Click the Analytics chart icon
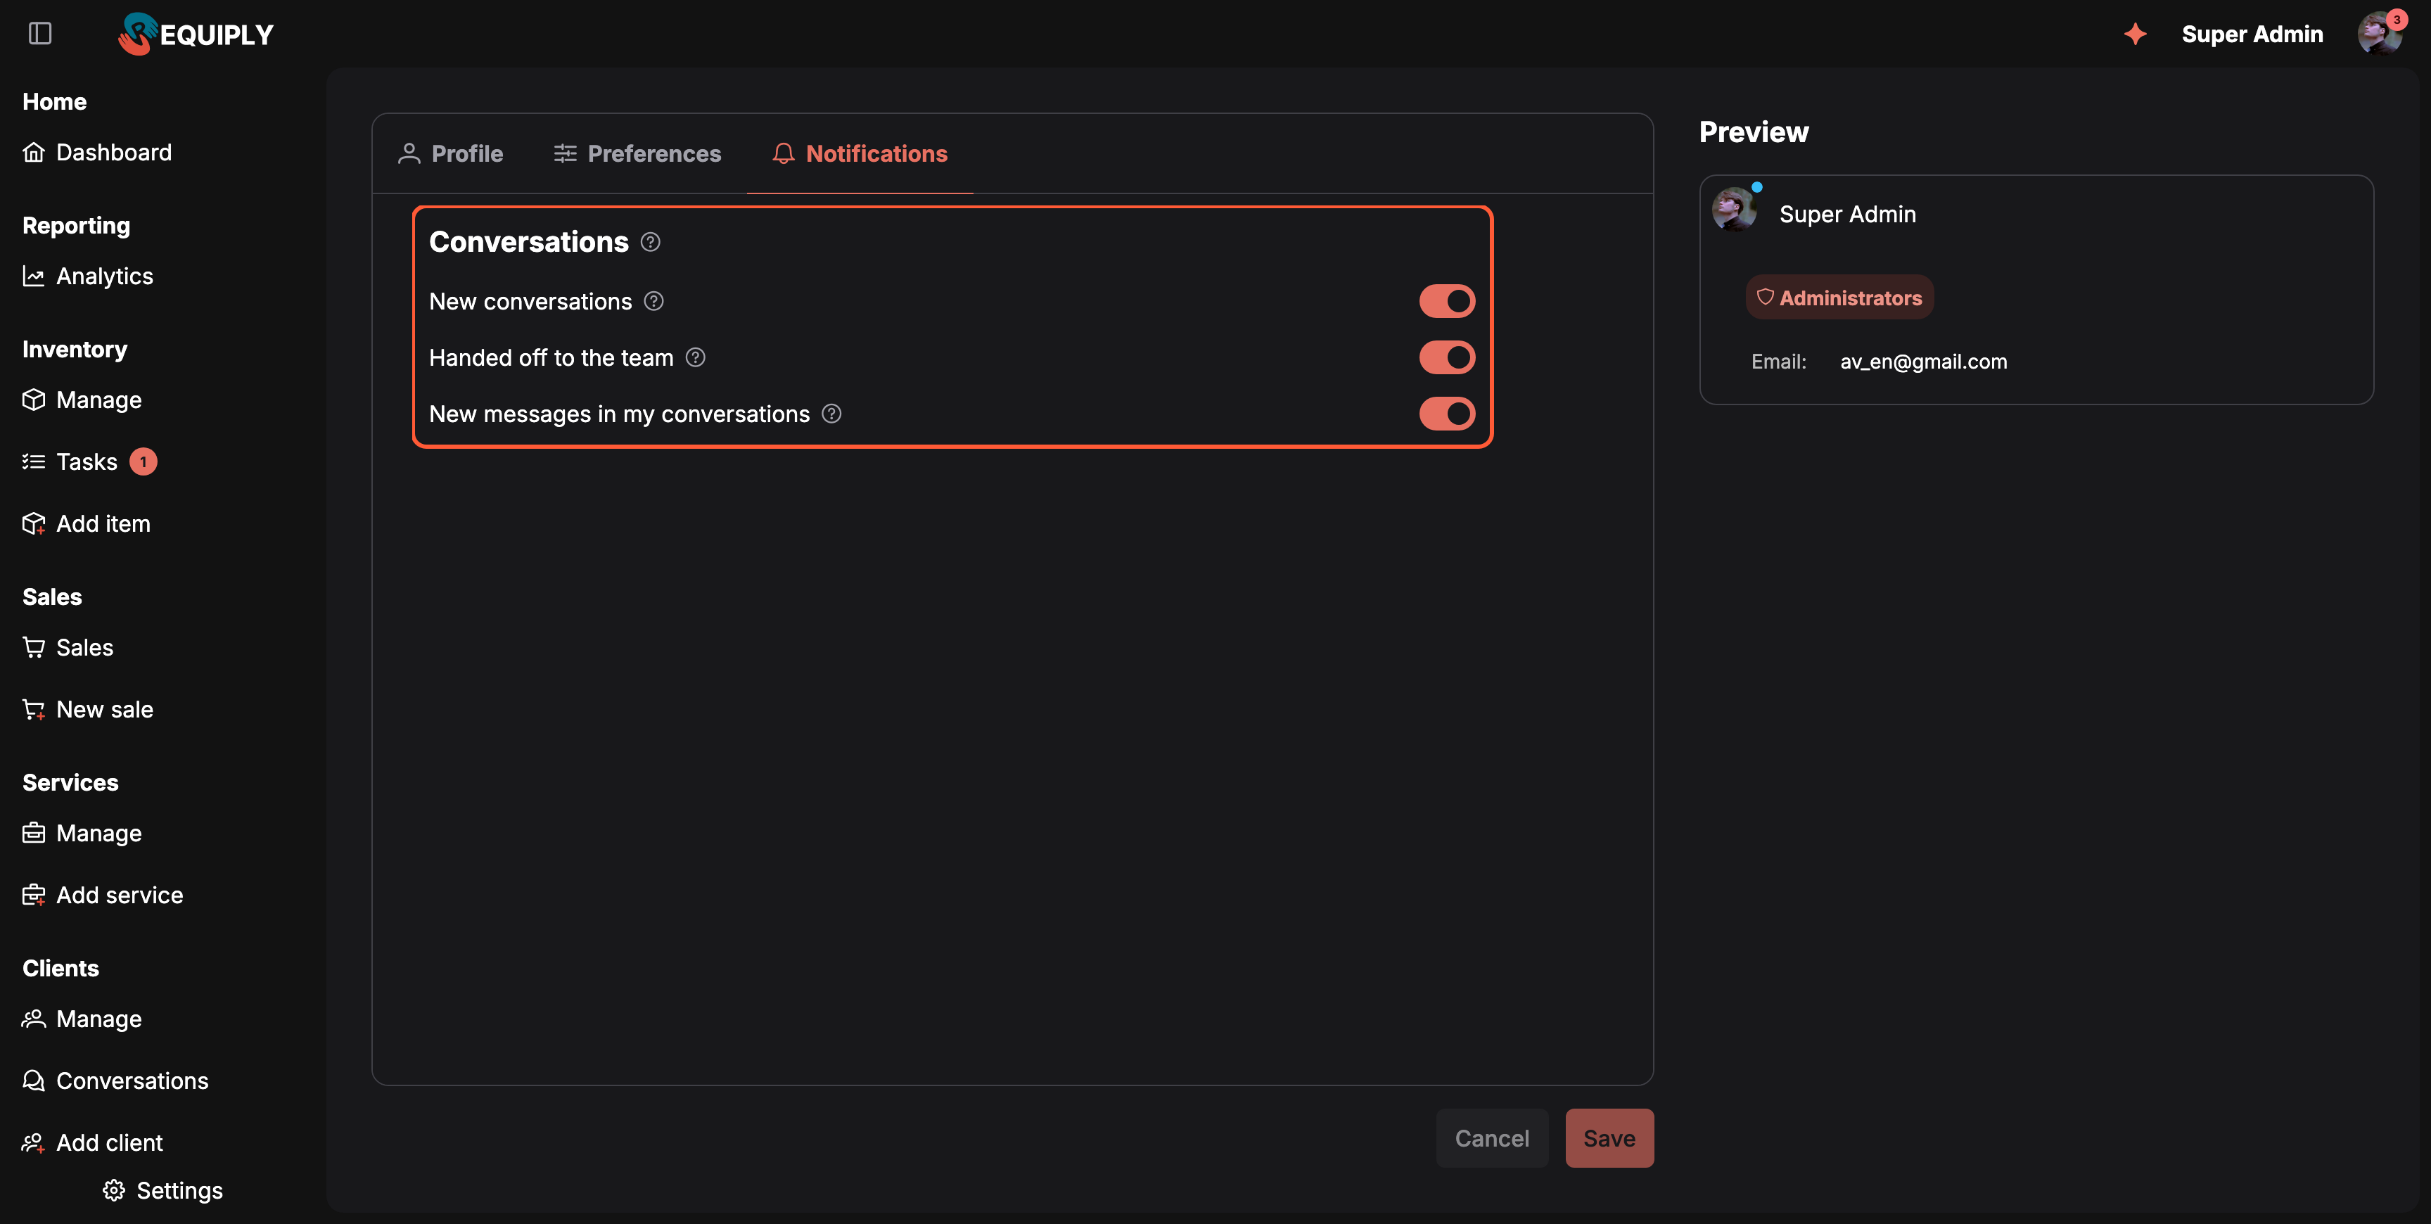The width and height of the screenshot is (2431, 1224). tap(34, 276)
